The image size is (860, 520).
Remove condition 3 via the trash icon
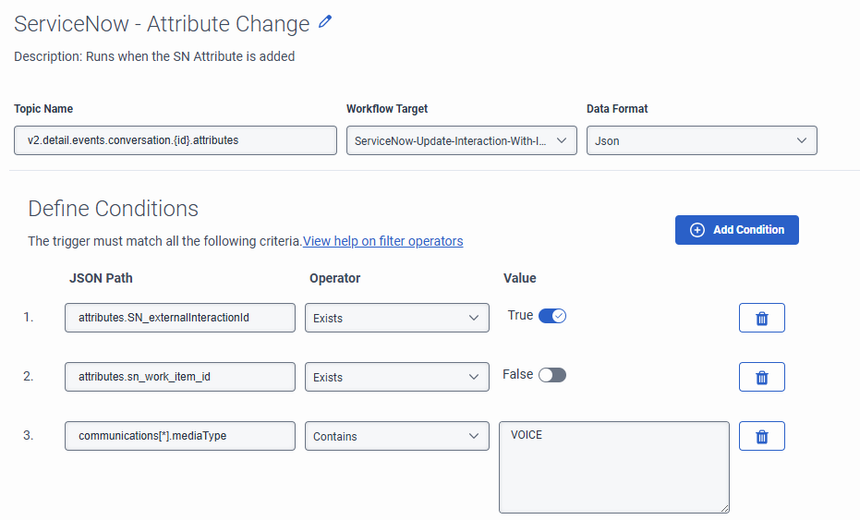pos(761,436)
